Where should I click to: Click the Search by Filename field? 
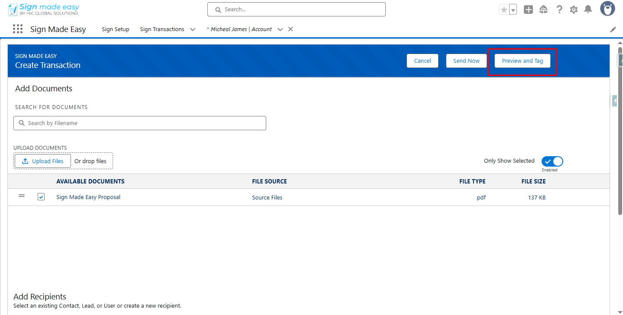tap(140, 123)
